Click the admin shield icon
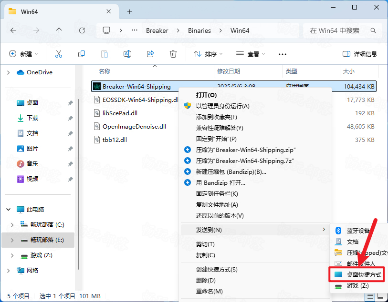The width and height of the screenshot is (388, 302). click(188, 106)
